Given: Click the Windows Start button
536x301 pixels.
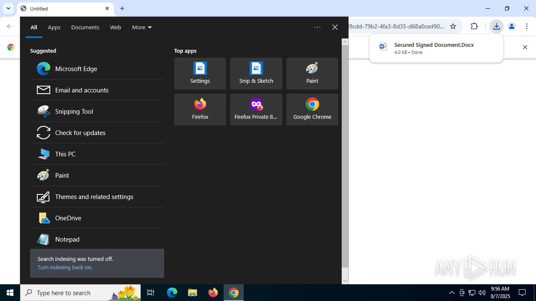Looking at the screenshot, I should click(x=10, y=293).
